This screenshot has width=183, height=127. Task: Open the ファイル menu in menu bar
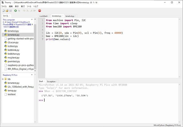(4, 7)
